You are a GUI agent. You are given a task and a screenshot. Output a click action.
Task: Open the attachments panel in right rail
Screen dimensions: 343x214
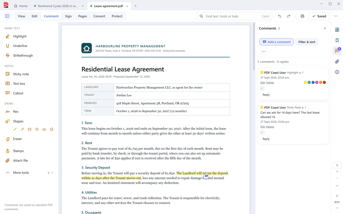337,62
